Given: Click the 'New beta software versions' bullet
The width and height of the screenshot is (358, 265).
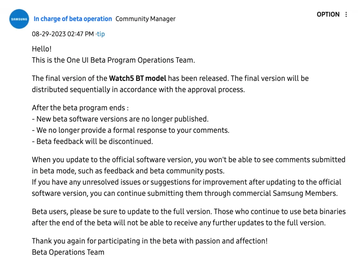Looking at the screenshot, I should (120, 119).
